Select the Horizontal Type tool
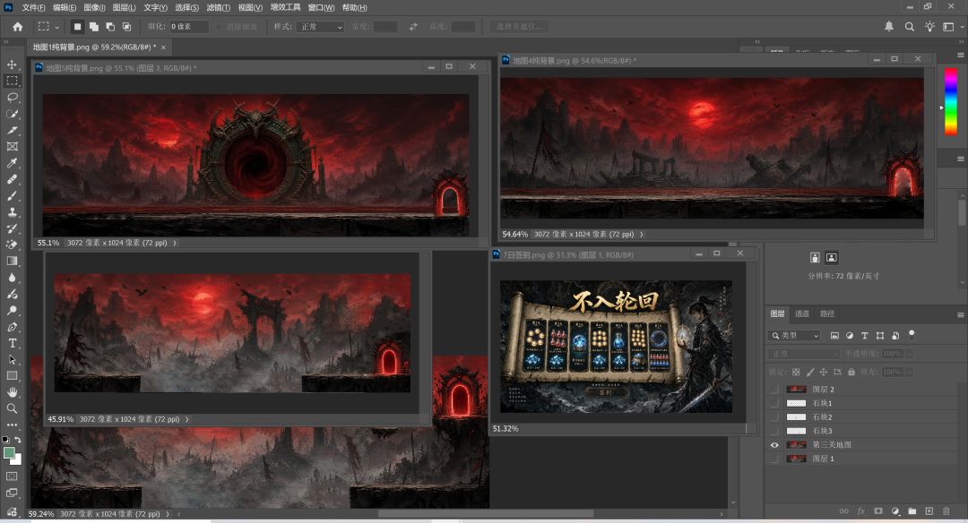Viewport: 968px width, 523px height. click(x=12, y=343)
